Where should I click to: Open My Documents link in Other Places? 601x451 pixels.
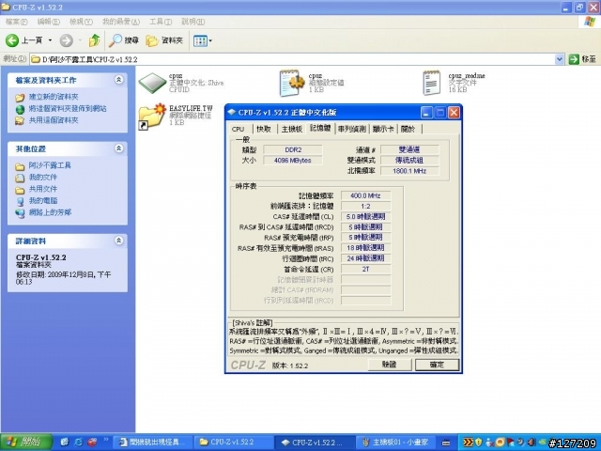(43, 178)
